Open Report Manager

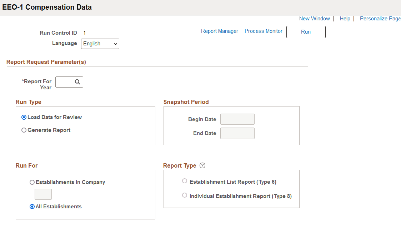(x=220, y=31)
